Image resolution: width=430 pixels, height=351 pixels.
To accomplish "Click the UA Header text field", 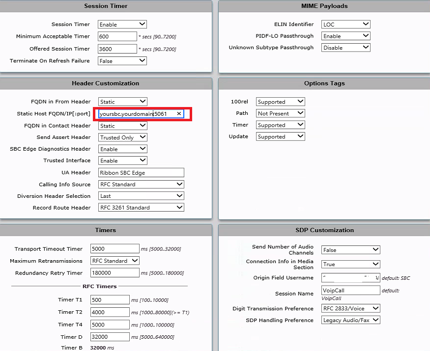I will coord(141,172).
